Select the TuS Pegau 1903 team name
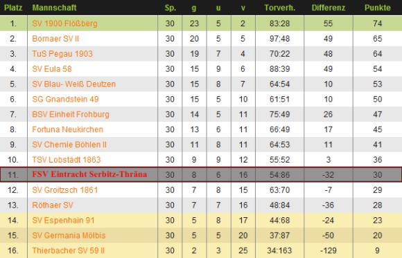The width and height of the screenshot is (402, 258). coord(62,54)
